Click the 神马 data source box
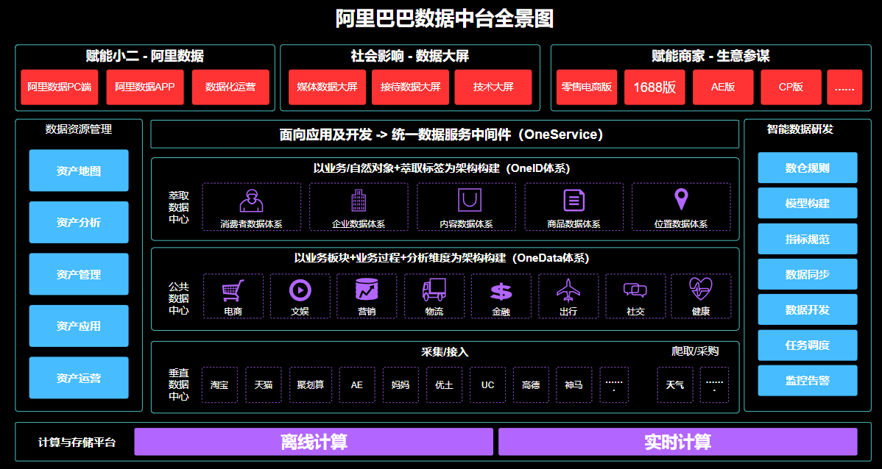This screenshot has width=882, height=469. (574, 384)
